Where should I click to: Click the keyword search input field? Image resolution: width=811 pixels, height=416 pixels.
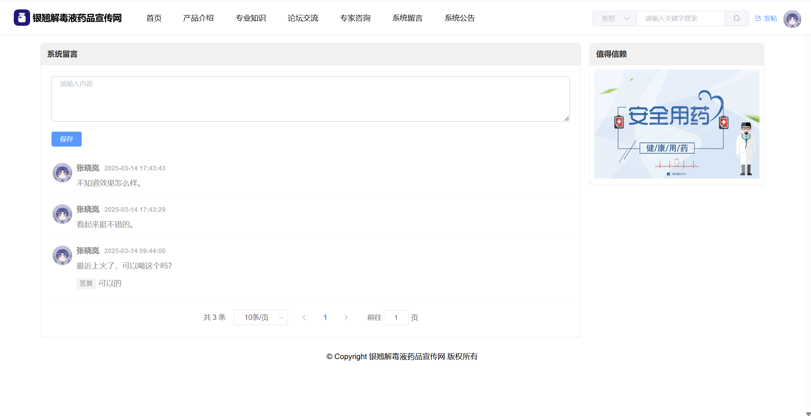(x=680, y=18)
